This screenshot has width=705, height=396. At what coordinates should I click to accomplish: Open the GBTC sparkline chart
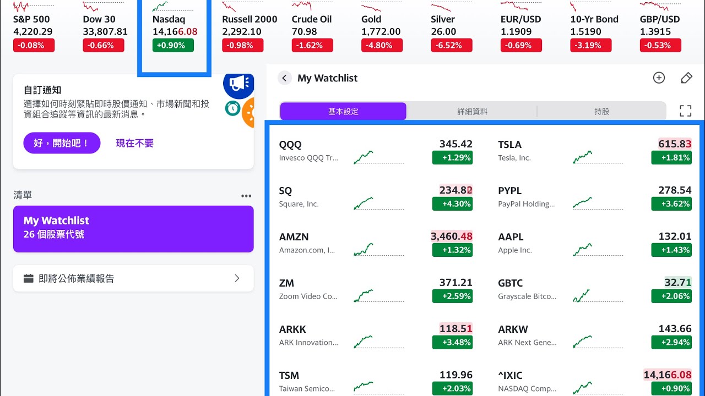coord(598,296)
